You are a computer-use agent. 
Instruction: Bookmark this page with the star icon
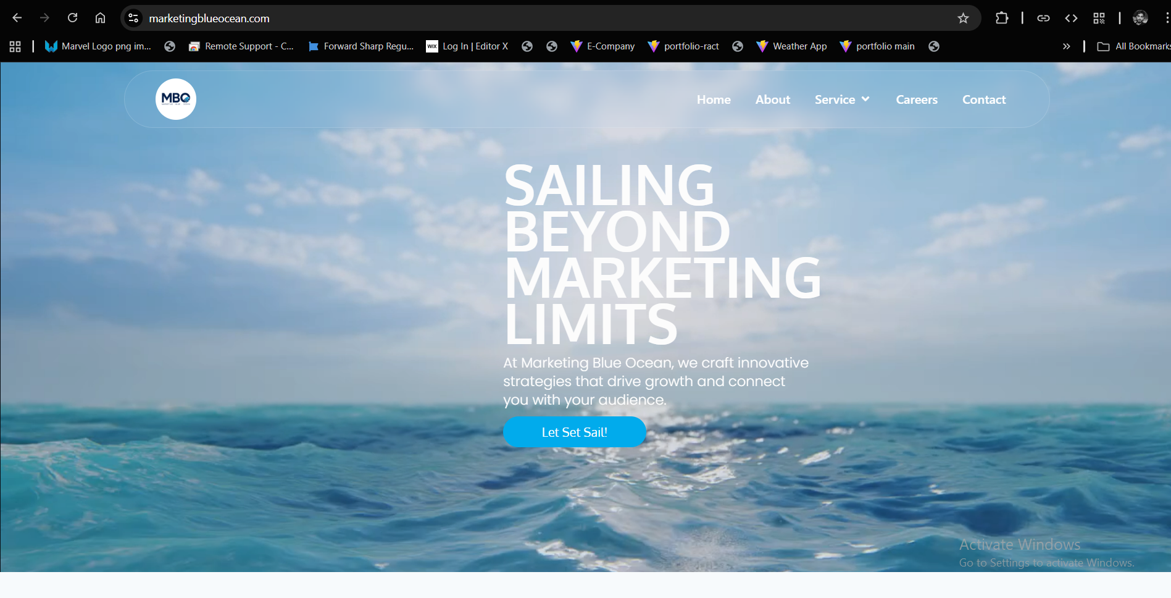click(x=963, y=18)
